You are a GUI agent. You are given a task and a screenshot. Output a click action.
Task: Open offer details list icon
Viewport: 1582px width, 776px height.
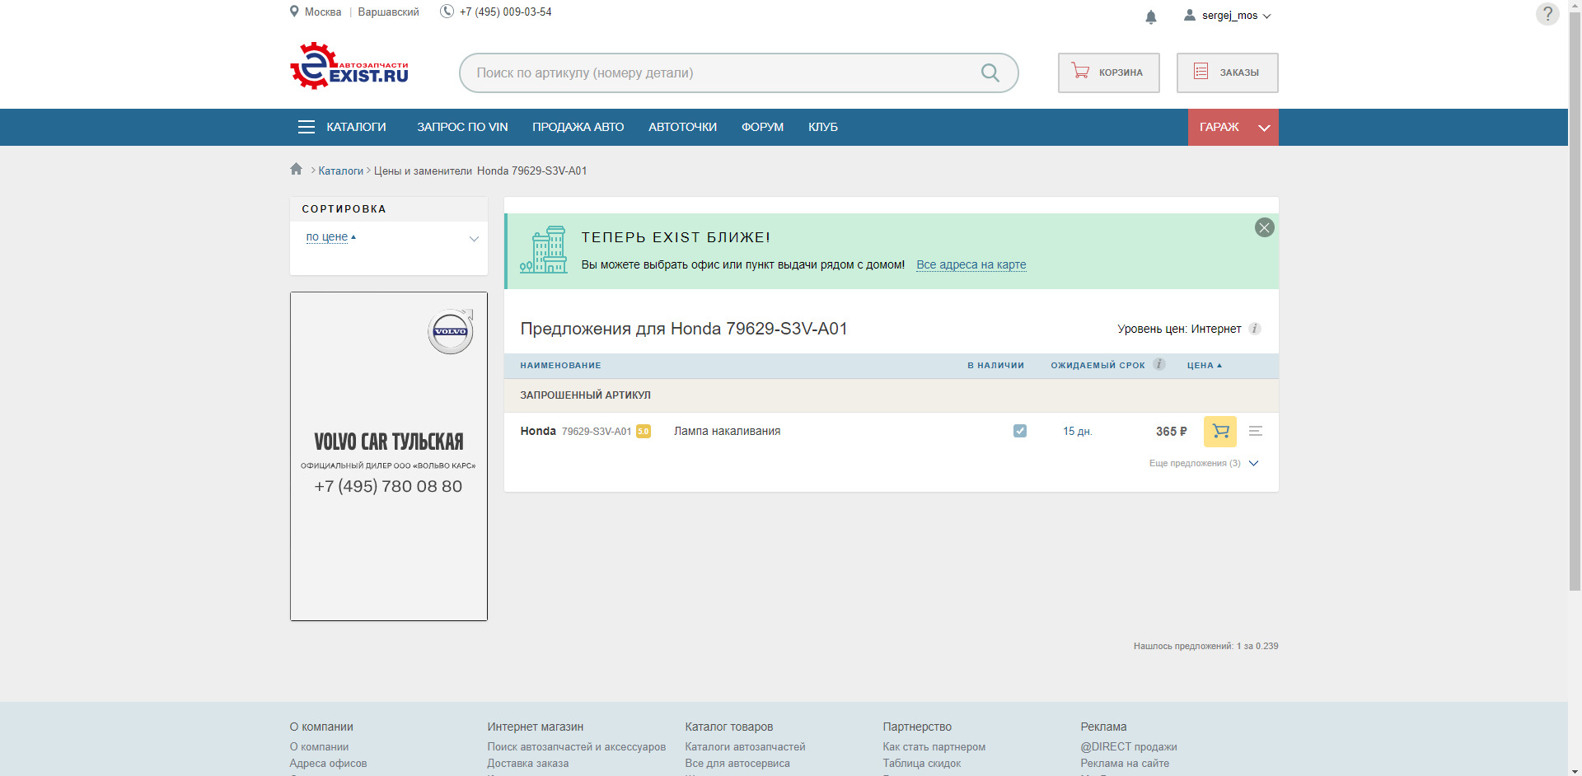(1255, 431)
